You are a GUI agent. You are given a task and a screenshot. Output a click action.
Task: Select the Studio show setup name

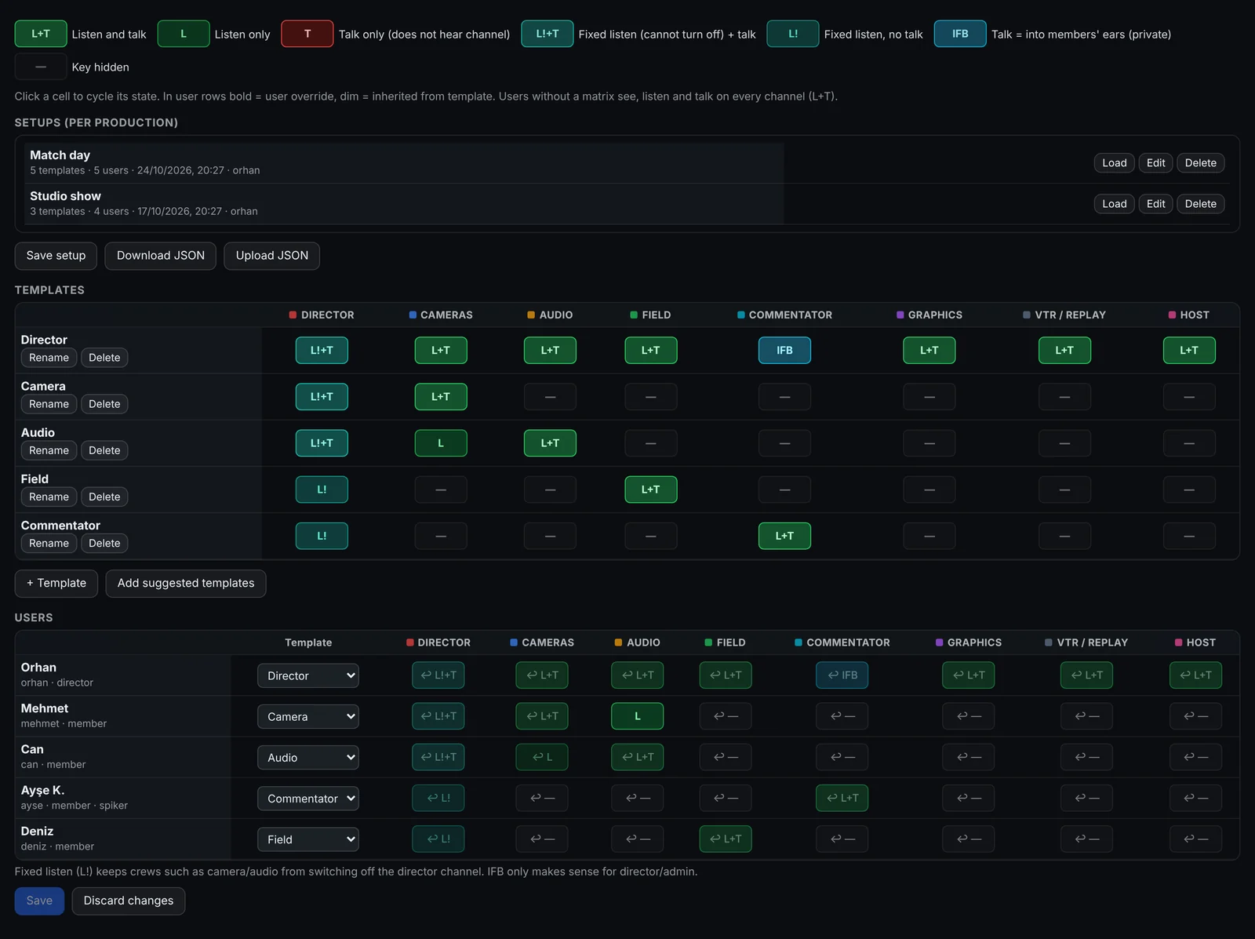66,196
